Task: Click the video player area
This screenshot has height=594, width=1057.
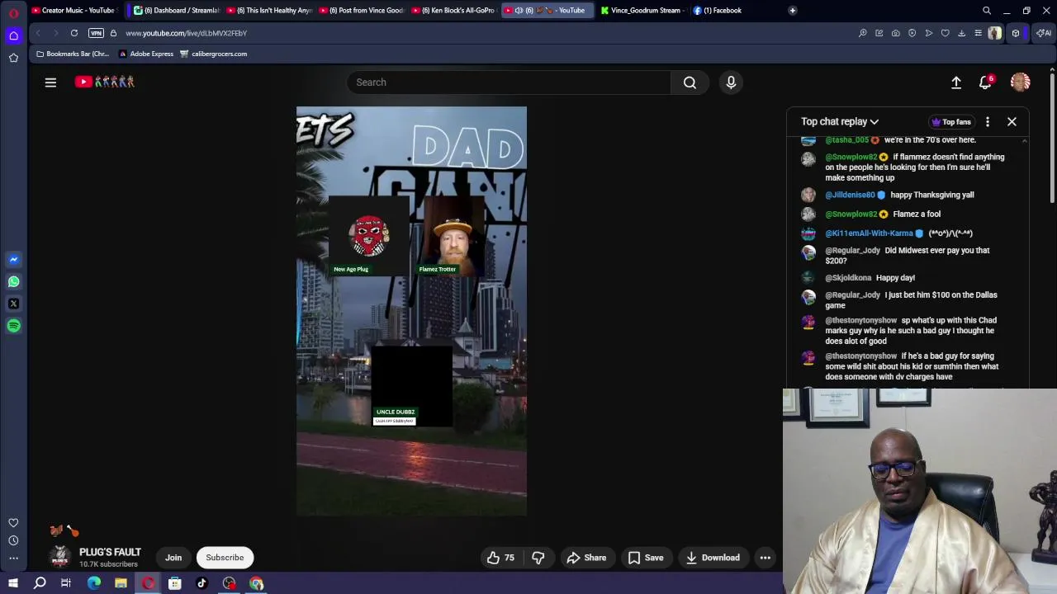Action: pyautogui.click(x=411, y=311)
